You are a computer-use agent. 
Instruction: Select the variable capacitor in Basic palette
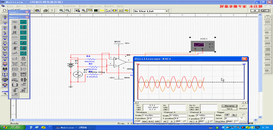tap(15, 48)
